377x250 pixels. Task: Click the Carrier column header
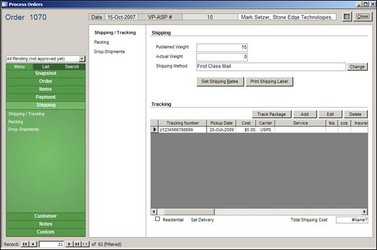tap(266, 123)
